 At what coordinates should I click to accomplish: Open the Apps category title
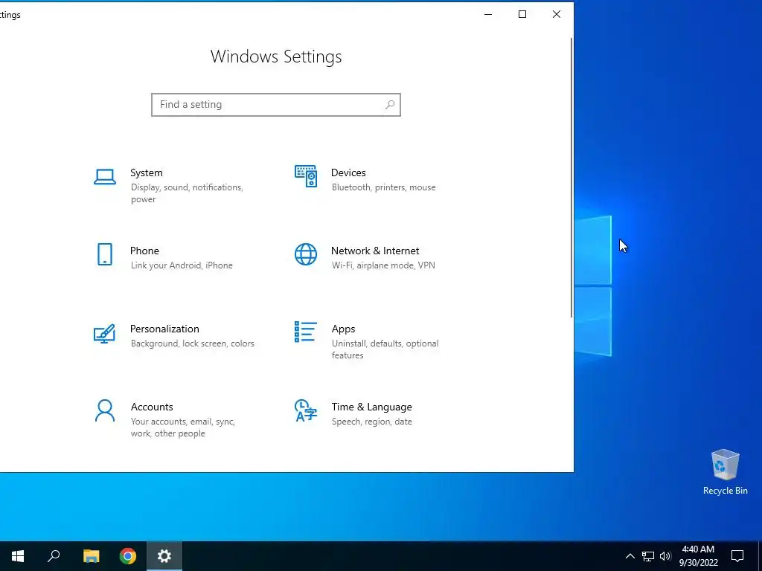[x=344, y=329]
